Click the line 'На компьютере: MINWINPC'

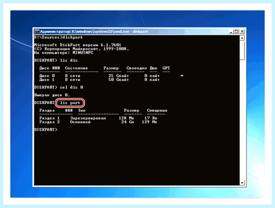pos(64,53)
